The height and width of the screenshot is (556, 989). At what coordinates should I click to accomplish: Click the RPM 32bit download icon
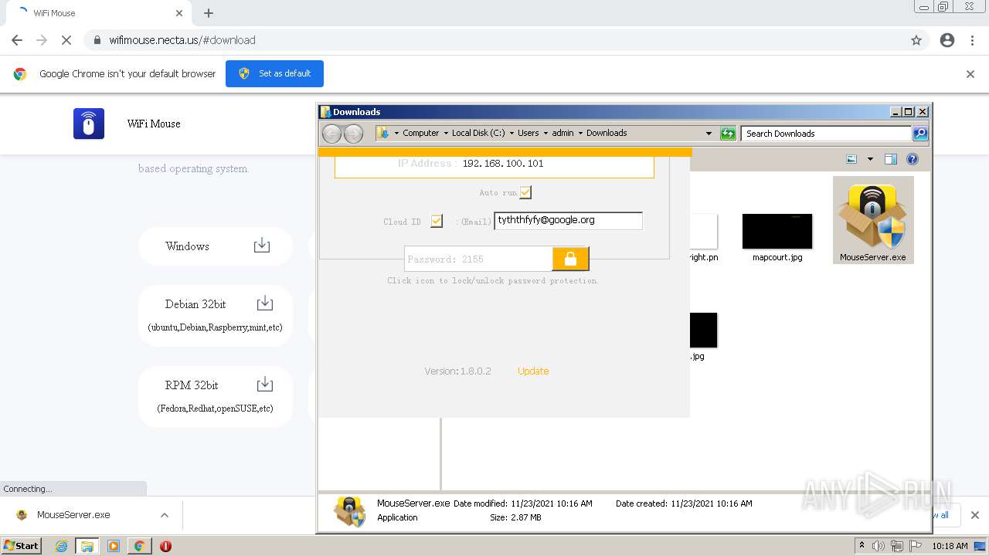264,383
